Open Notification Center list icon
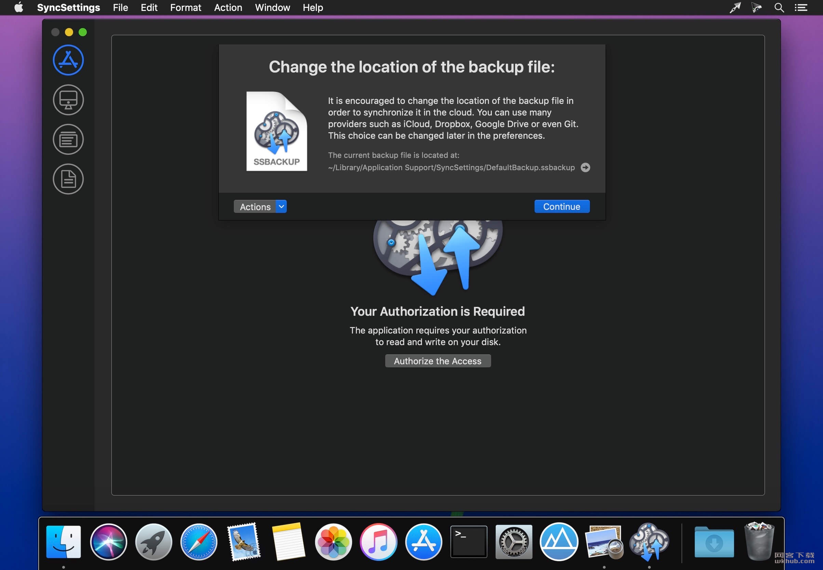The height and width of the screenshot is (570, 823). [x=801, y=8]
